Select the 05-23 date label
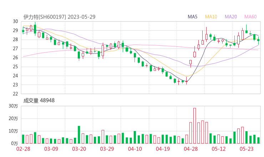This screenshot has width=264, height=157. tap(247, 149)
